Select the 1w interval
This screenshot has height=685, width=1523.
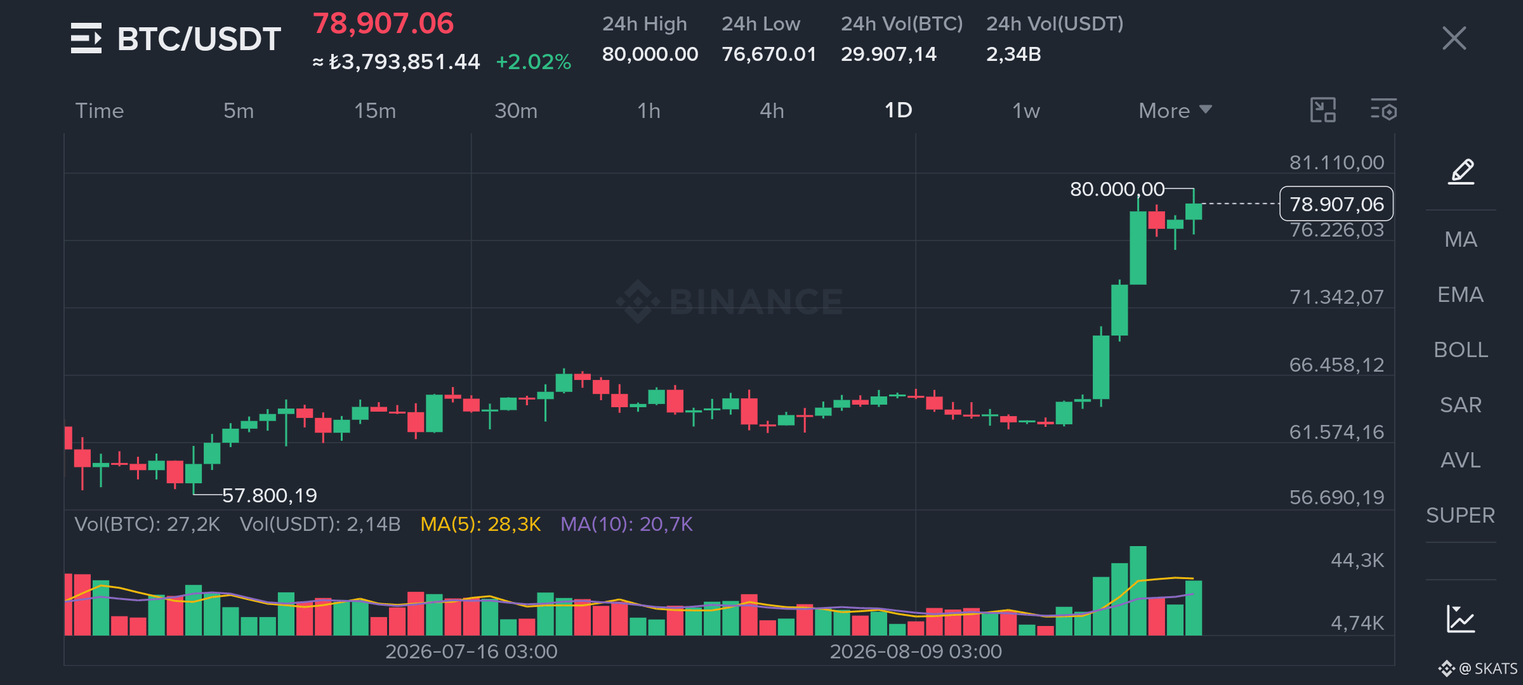pos(1026,110)
